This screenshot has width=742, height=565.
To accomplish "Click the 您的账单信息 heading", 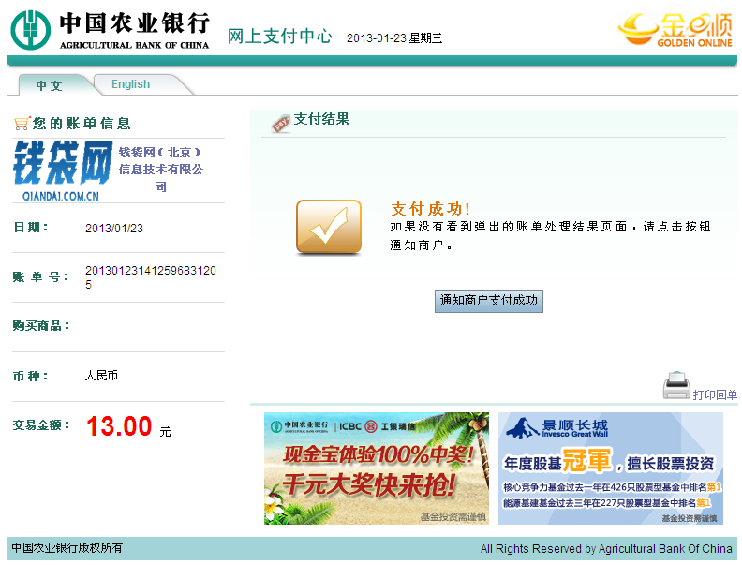I will coord(82,124).
